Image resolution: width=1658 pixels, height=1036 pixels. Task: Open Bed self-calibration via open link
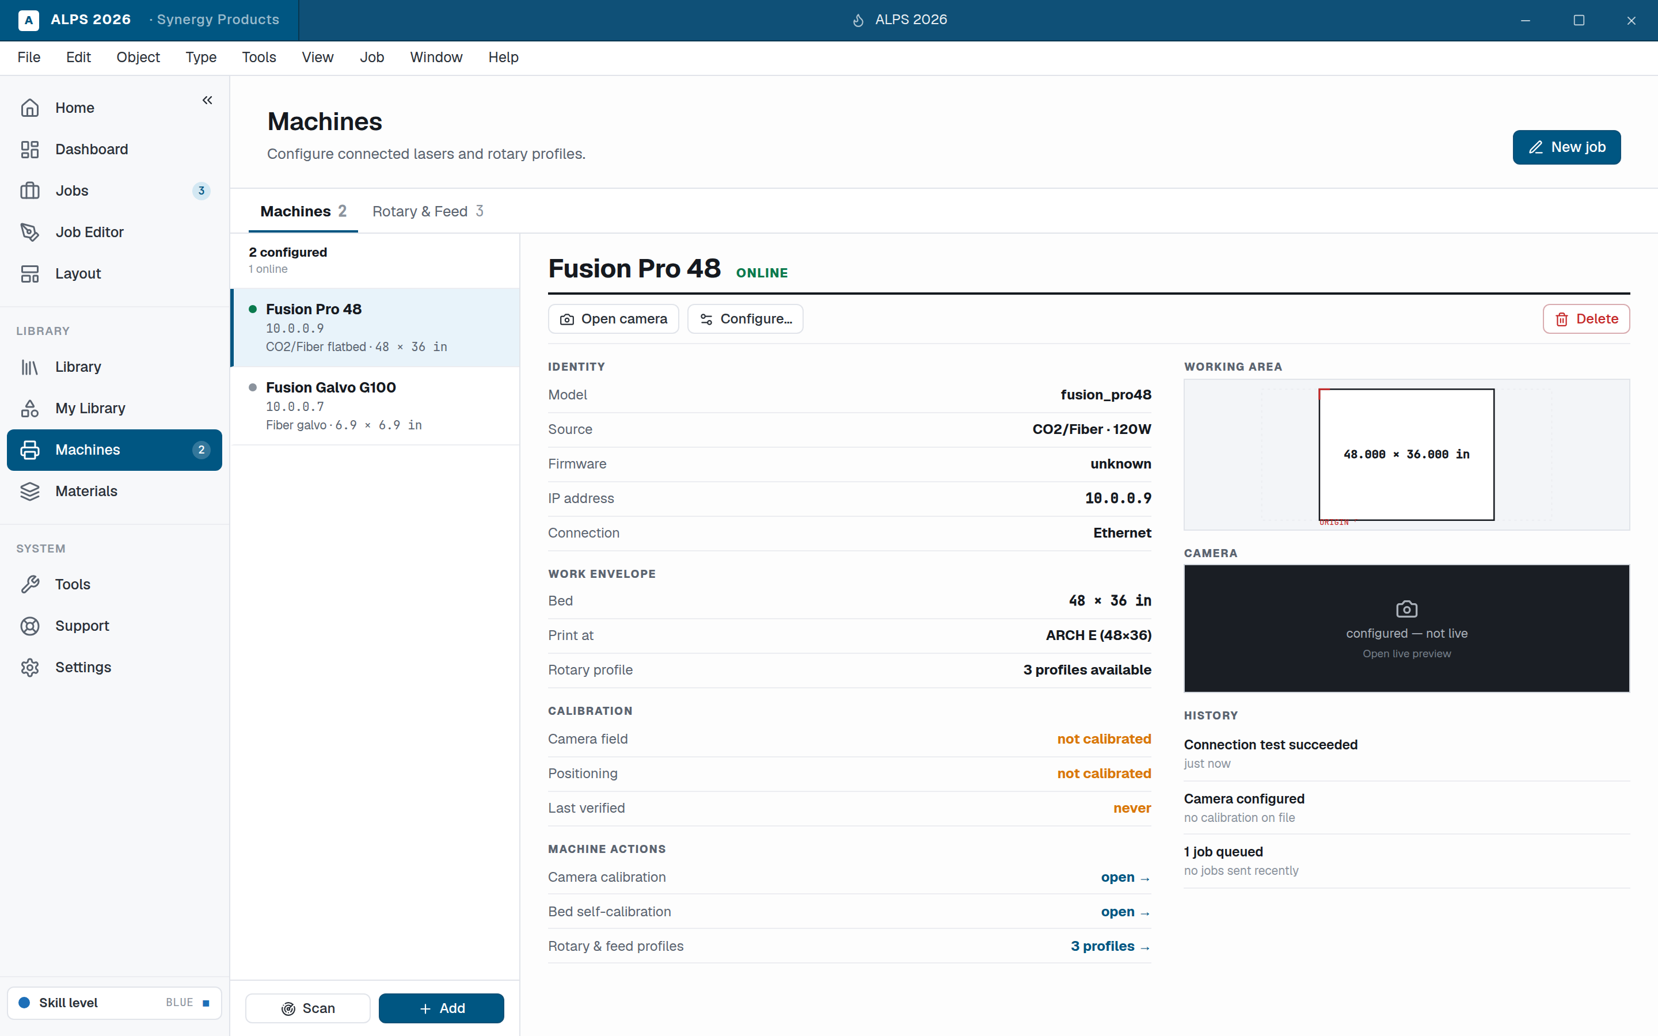click(x=1125, y=911)
